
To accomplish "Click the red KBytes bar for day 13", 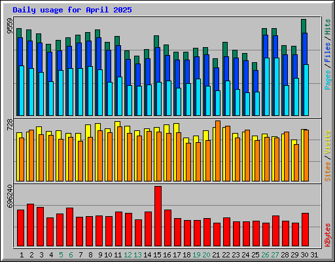I will coord(139,233).
